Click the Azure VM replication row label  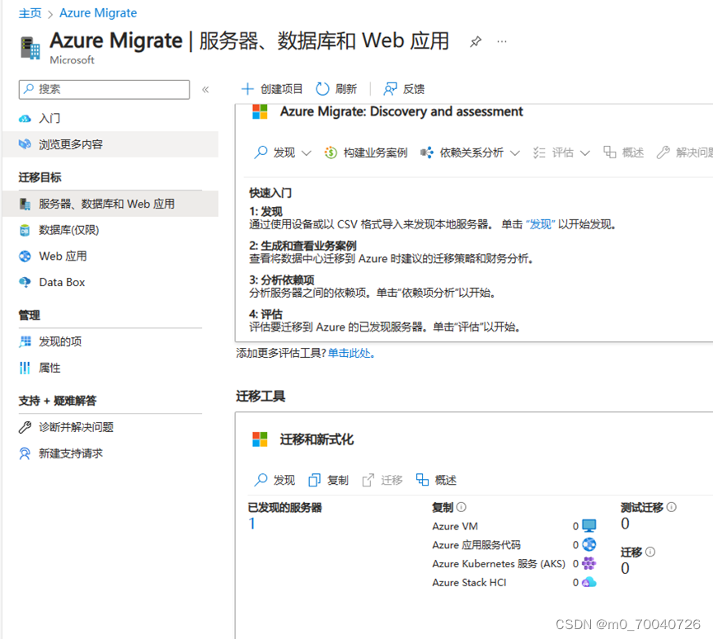point(455,526)
